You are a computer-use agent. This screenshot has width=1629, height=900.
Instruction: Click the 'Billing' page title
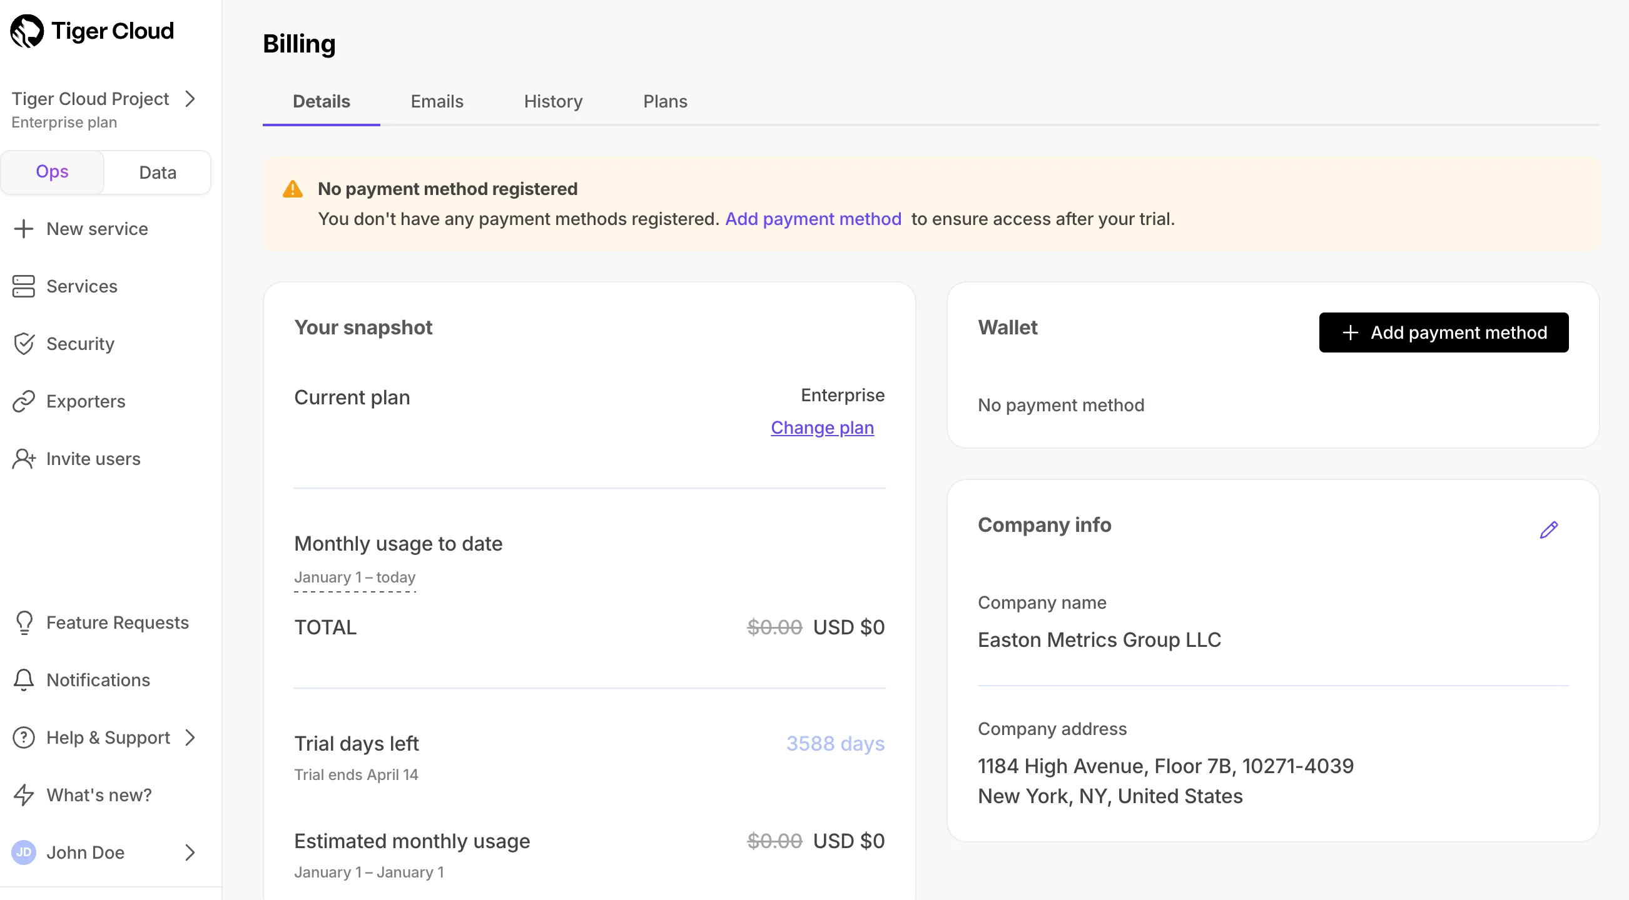point(299,44)
